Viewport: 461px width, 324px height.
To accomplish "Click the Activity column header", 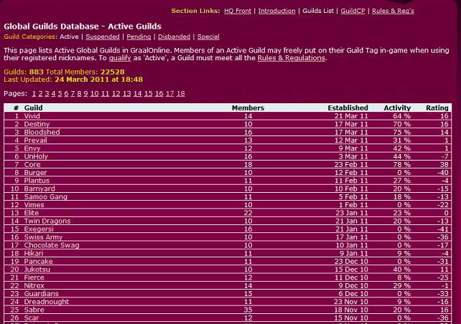I will click(397, 108).
